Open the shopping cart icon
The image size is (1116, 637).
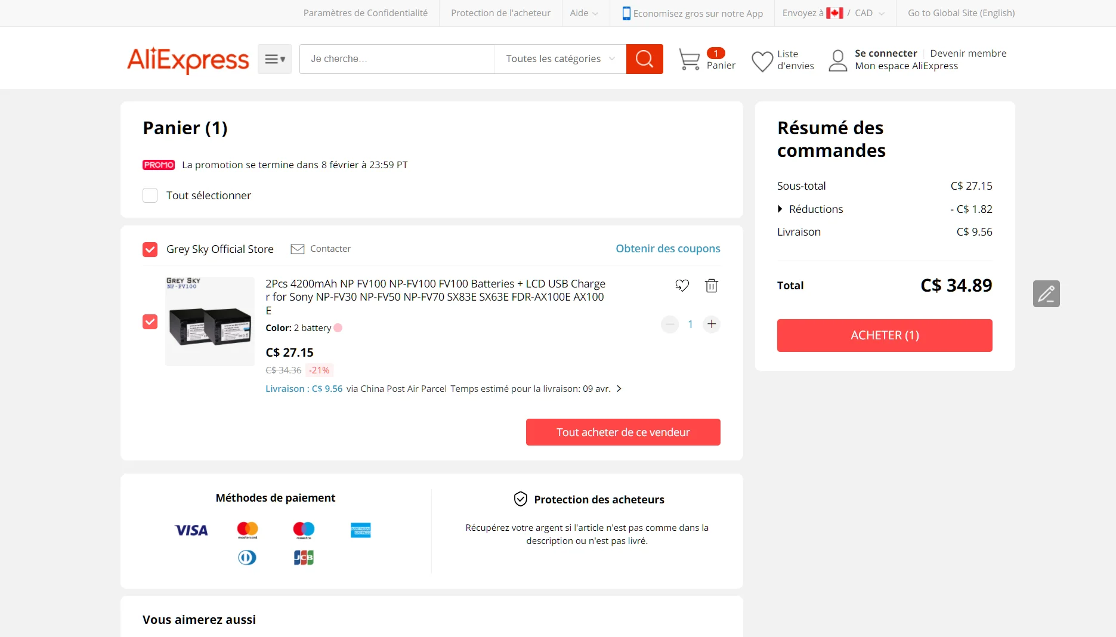point(690,60)
